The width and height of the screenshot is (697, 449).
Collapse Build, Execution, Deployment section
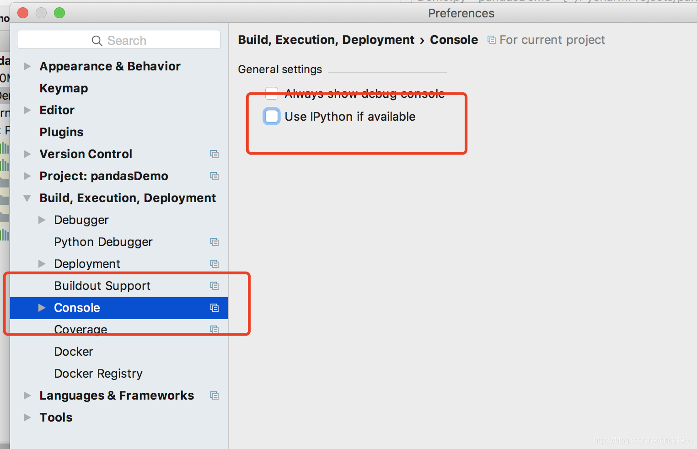pyautogui.click(x=27, y=198)
